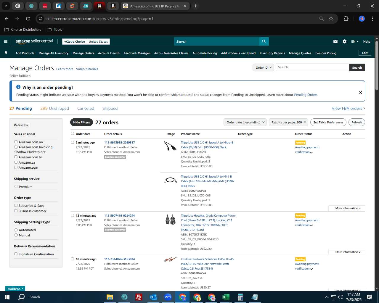Open Outlook from the taskbar
The image size is (379, 303).
click(x=153, y=297)
